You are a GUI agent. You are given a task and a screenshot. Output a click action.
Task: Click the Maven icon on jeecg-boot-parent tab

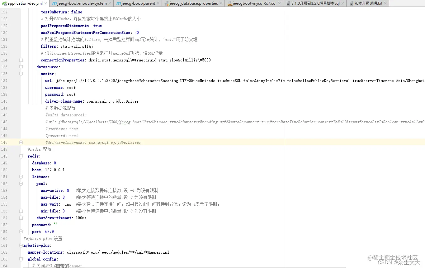[119, 3]
